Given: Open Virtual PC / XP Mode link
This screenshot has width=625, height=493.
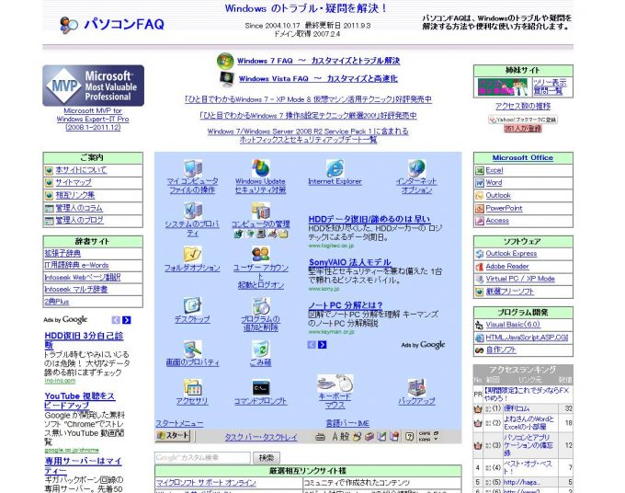Looking at the screenshot, I should [520, 279].
